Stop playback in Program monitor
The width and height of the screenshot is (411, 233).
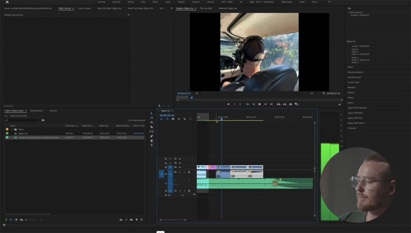[x=260, y=104]
